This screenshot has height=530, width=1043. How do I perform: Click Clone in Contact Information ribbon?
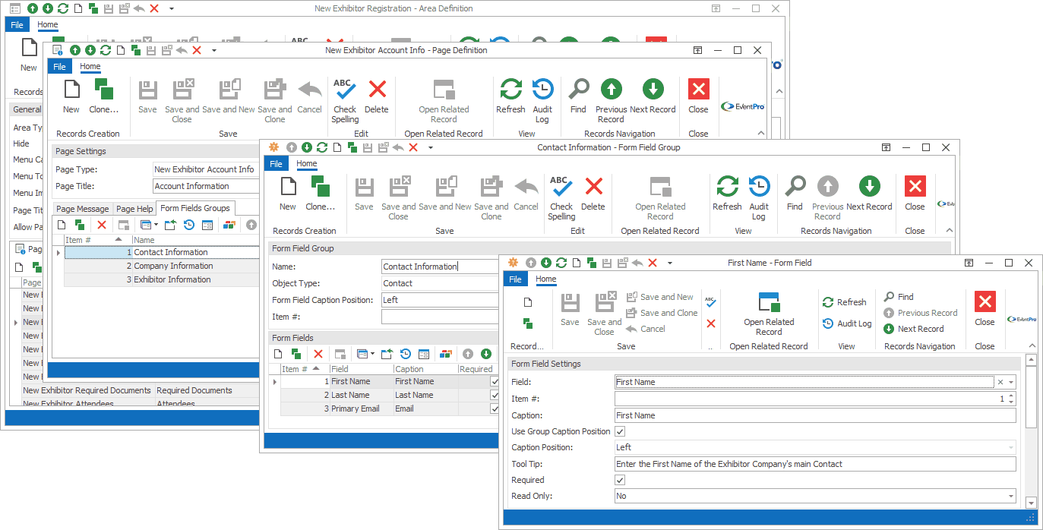[x=320, y=194]
